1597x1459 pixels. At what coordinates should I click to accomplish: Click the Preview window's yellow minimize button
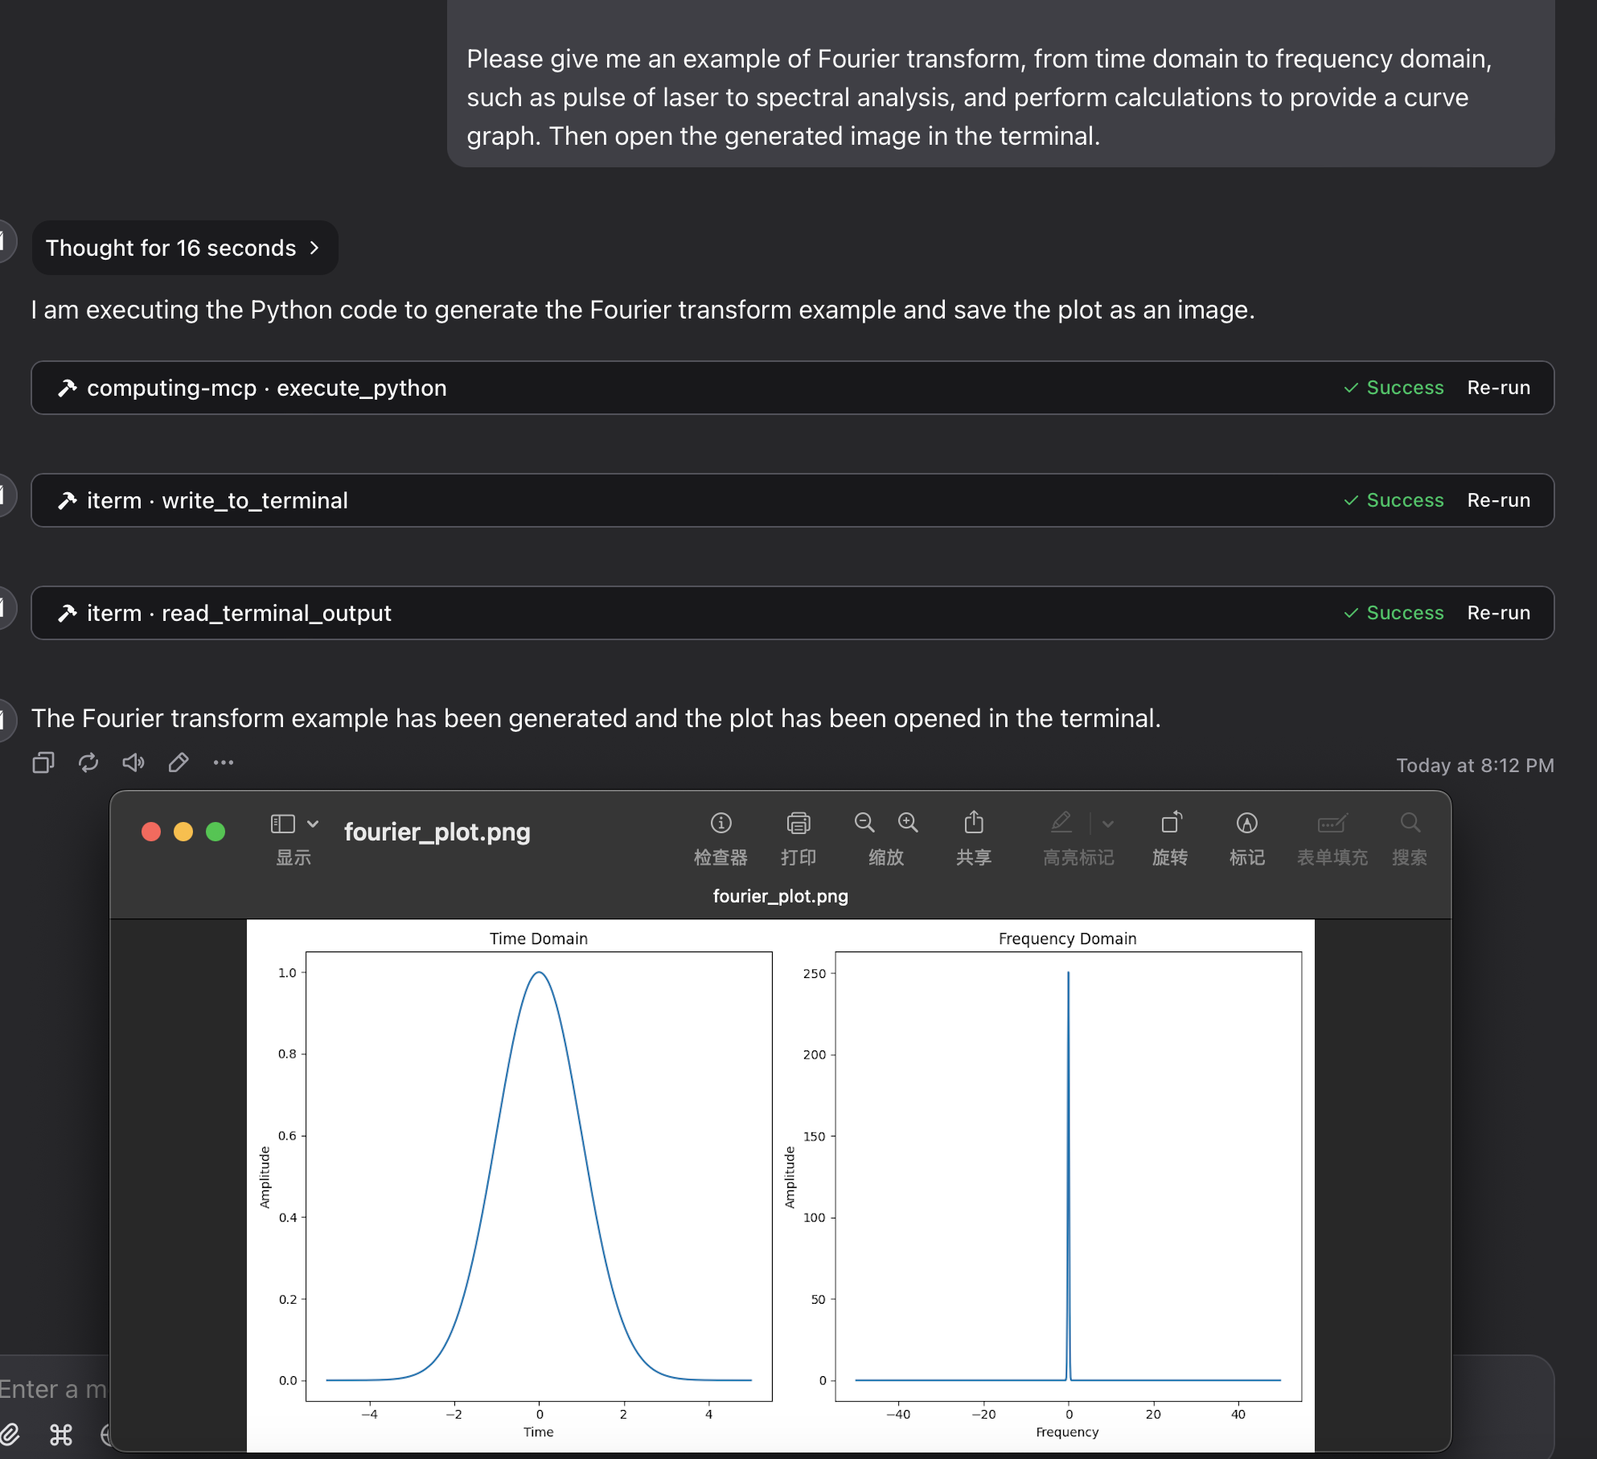pos(183,832)
